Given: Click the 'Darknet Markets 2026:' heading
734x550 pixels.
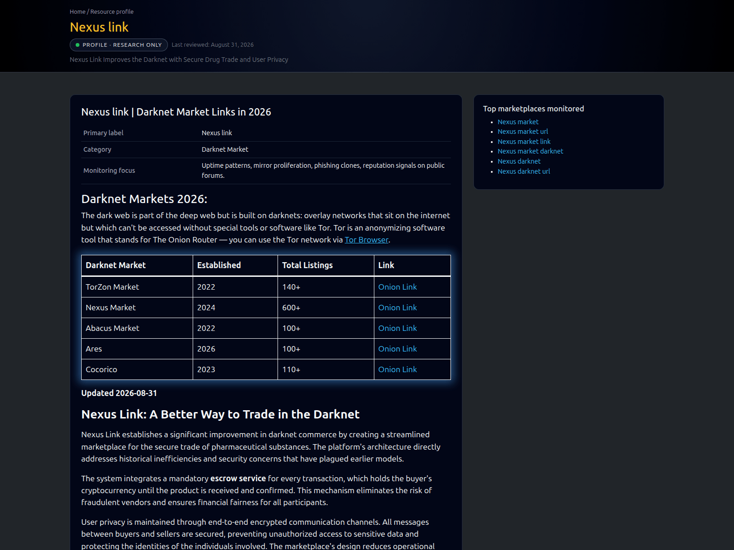Looking at the screenshot, I should point(144,199).
